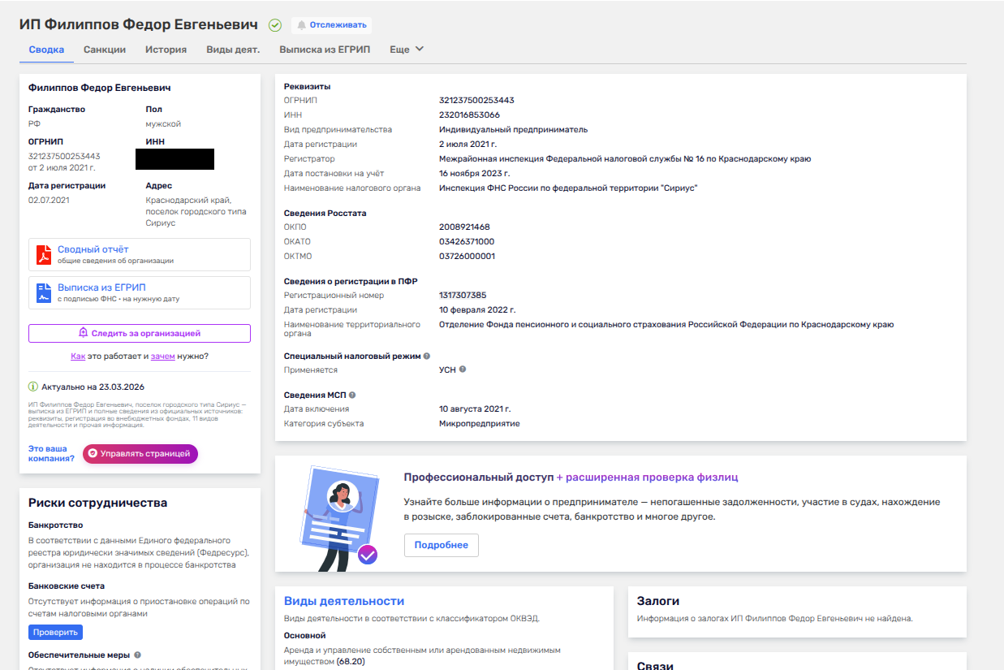Image resolution: width=1004 pixels, height=670 pixels.
Task: Open the Выписка из ЕГРИП tab
Action: click(325, 50)
